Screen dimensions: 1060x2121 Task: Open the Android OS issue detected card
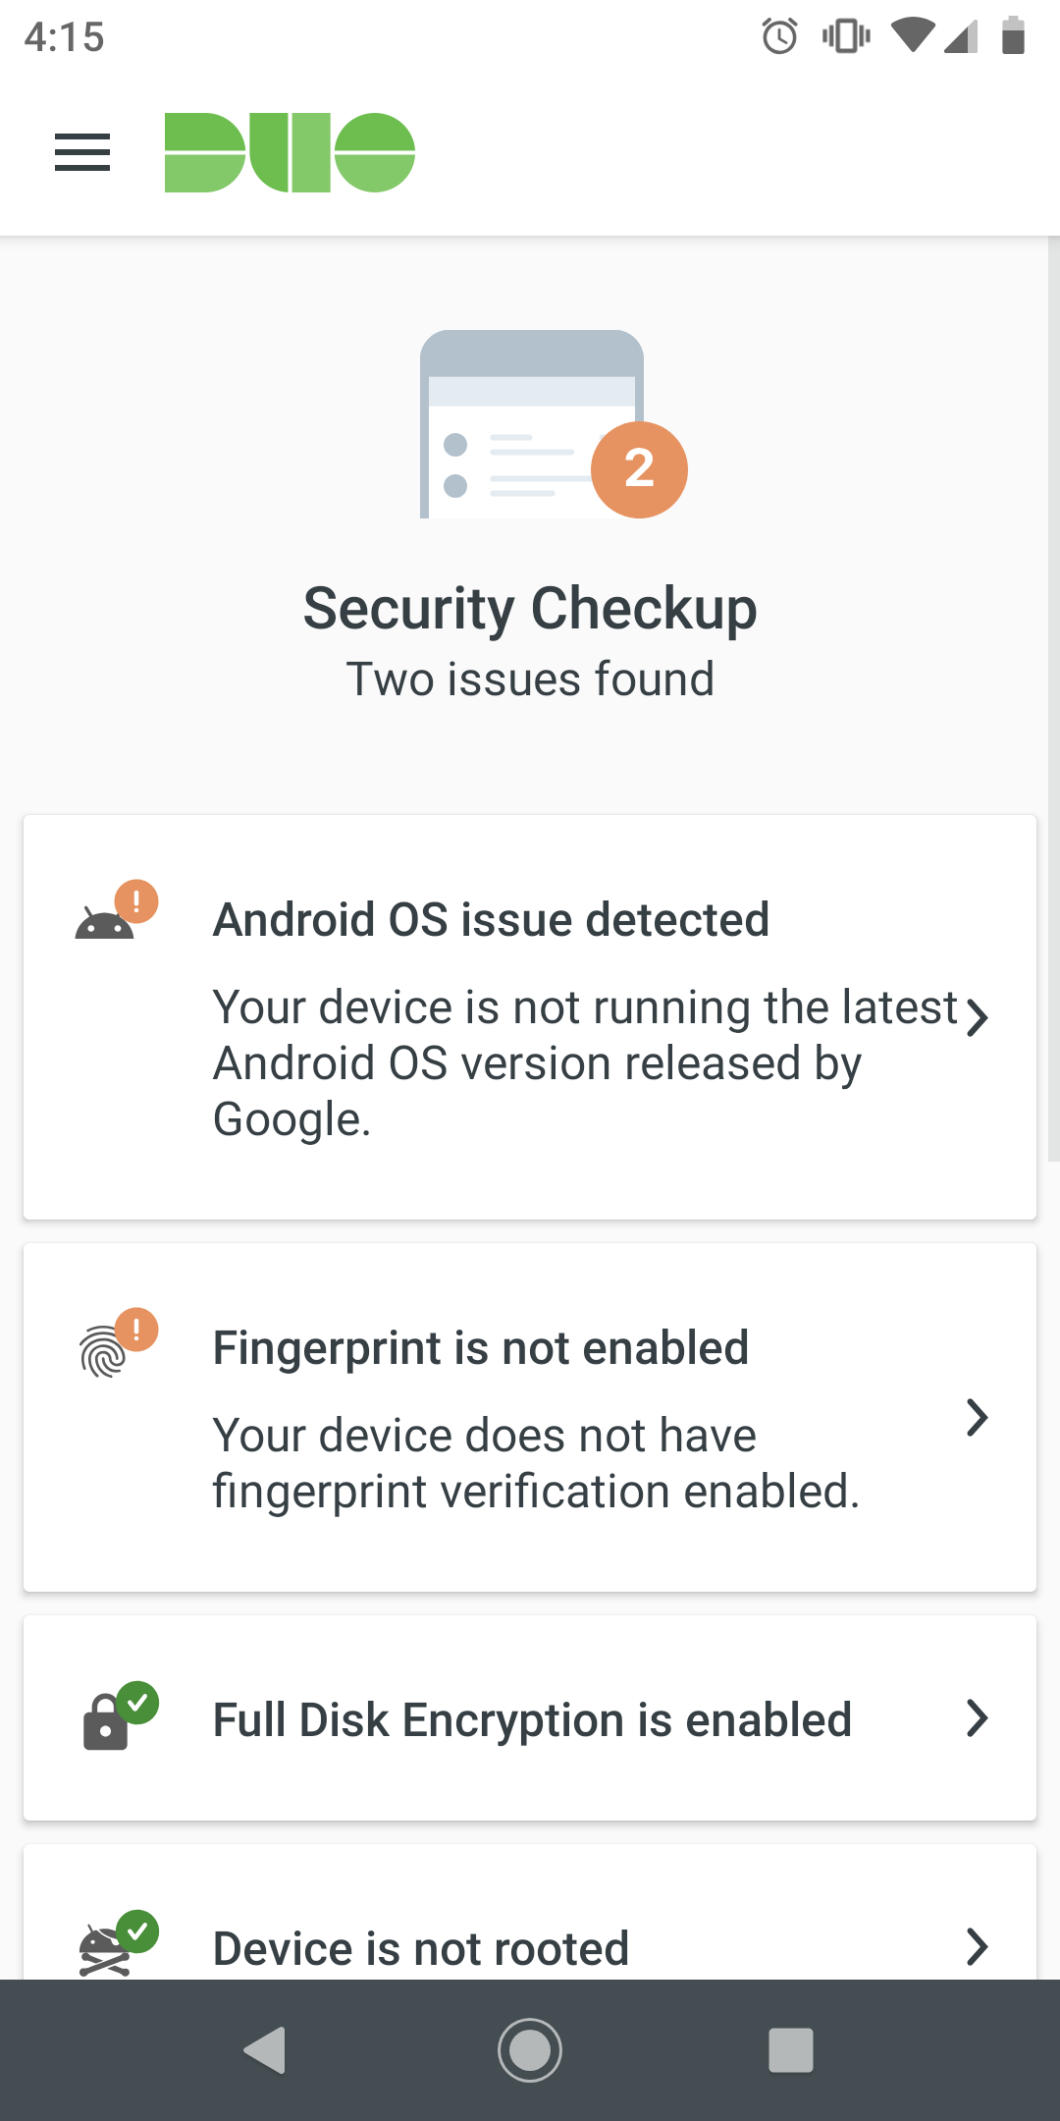click(x=530, y=1016)
